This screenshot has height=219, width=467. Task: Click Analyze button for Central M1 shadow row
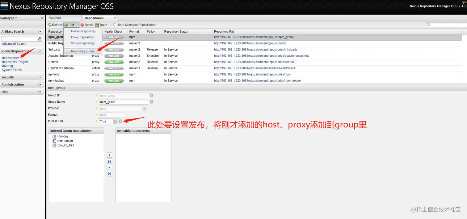click(114, 68)
